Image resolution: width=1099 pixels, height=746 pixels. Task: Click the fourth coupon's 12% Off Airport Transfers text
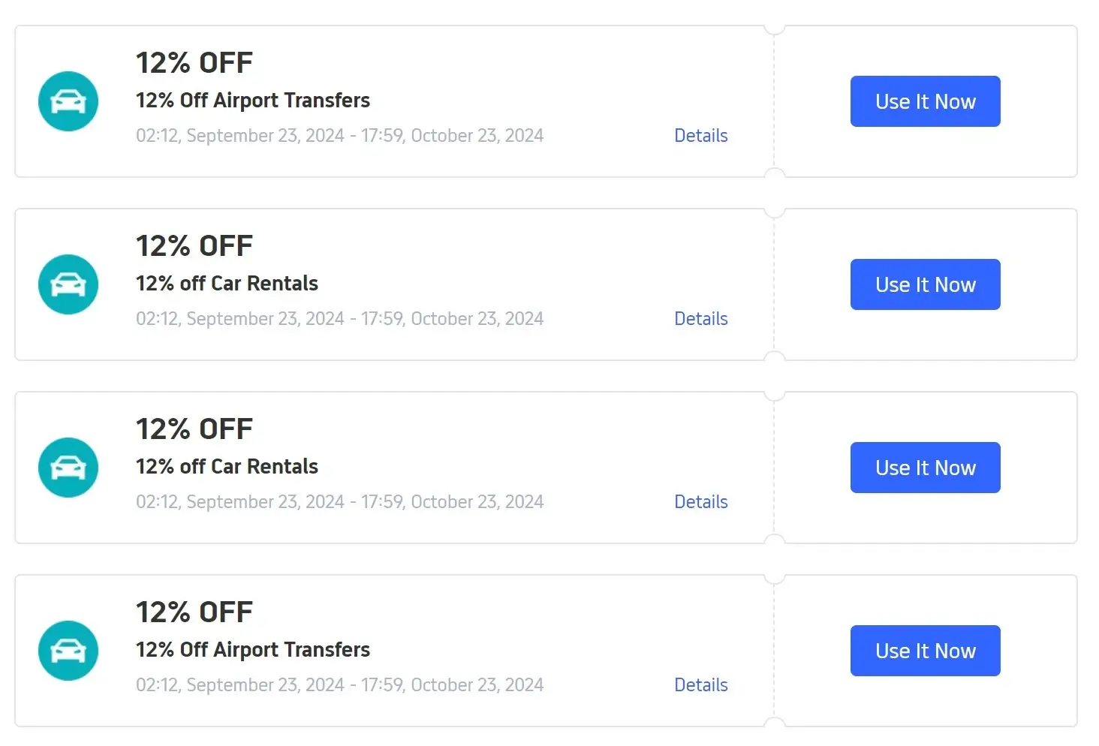(x=252, y=650)
